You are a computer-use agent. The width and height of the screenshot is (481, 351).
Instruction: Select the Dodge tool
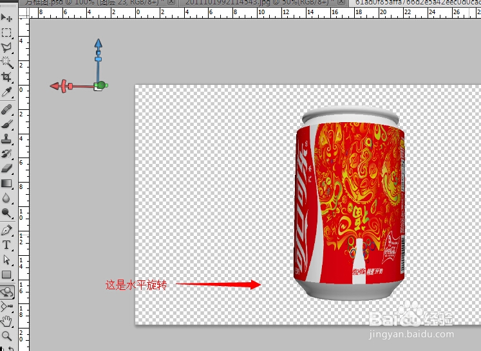click(x=6, y=213)
